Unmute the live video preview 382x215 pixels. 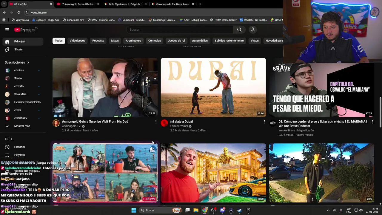pos(153,149)
